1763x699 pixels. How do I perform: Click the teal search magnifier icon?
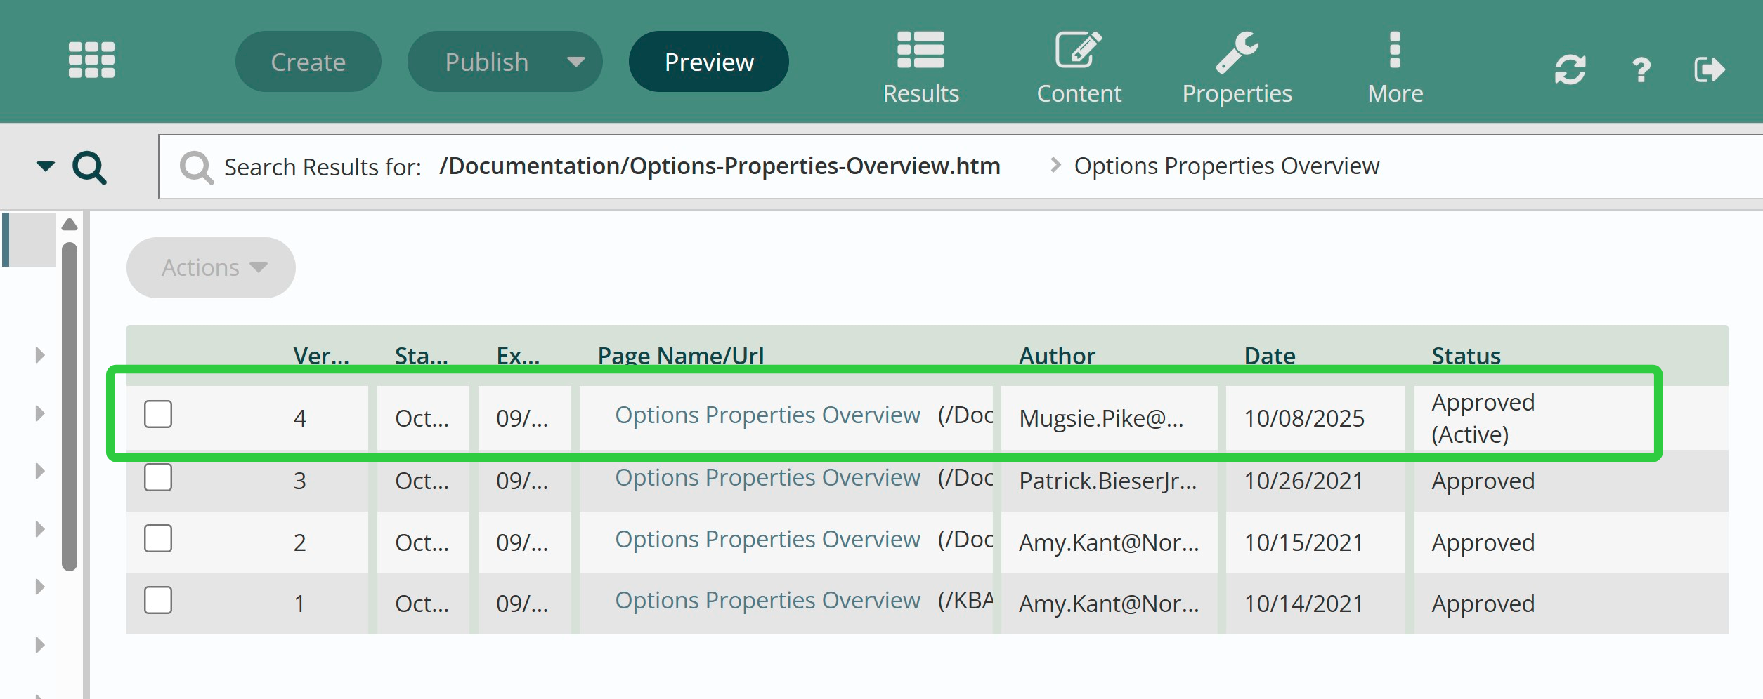(x=90, y=168)
